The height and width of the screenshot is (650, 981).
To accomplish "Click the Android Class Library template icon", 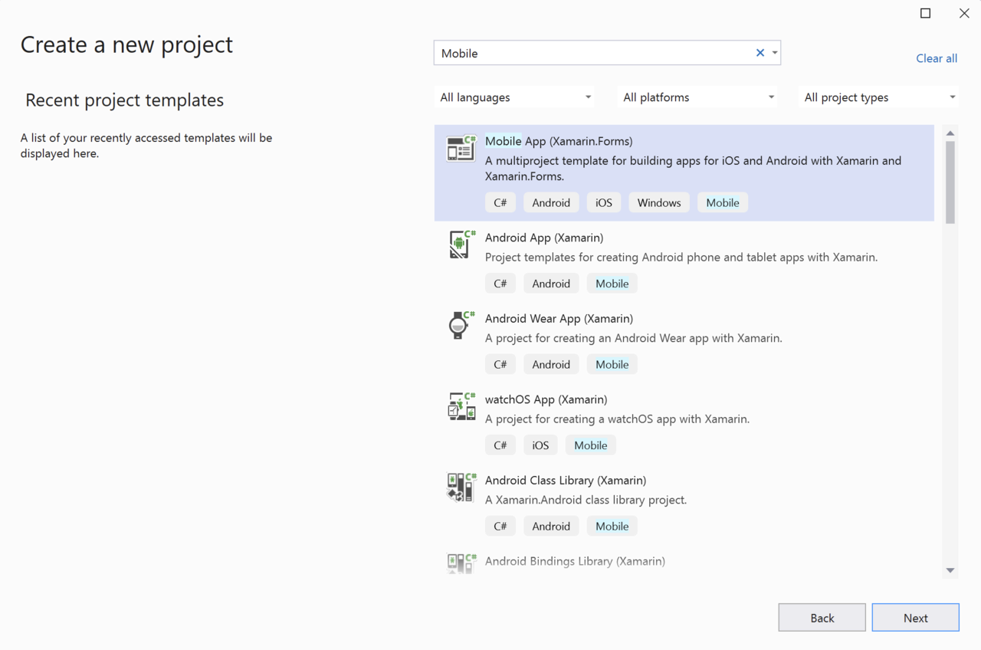I will tap(461, 487).
